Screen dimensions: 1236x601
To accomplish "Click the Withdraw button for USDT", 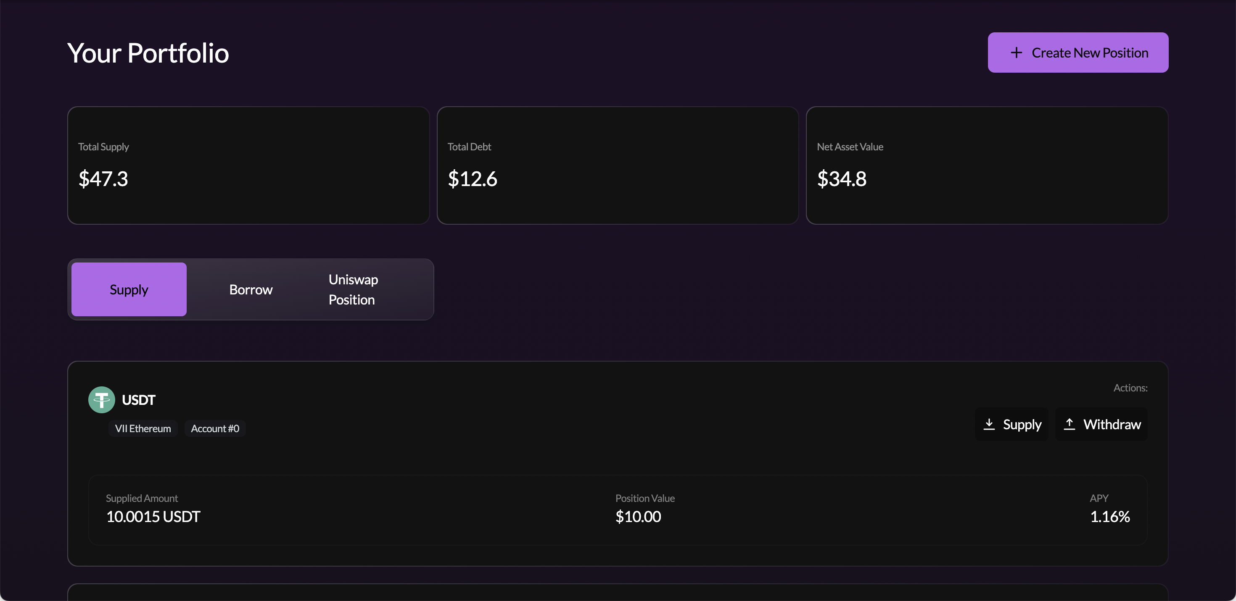I will (x=1101, y=424).
